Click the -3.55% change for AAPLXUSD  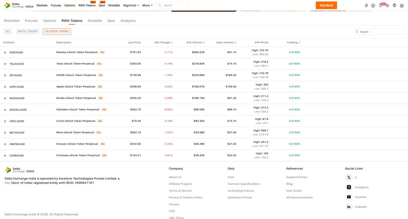pos(168,87)
